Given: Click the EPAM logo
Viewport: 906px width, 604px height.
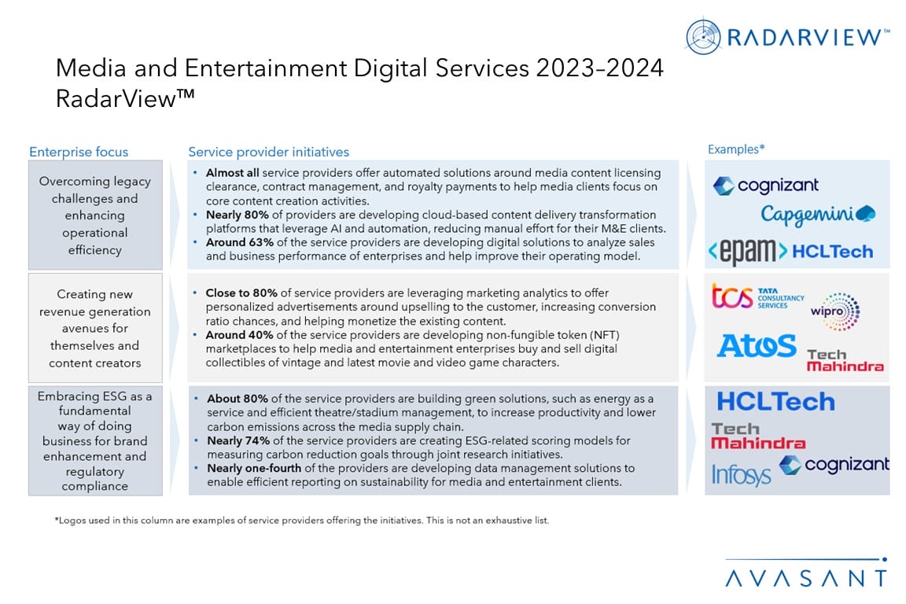Looking at the screenshot, I should pyautogui.click(x=747, y=252).
